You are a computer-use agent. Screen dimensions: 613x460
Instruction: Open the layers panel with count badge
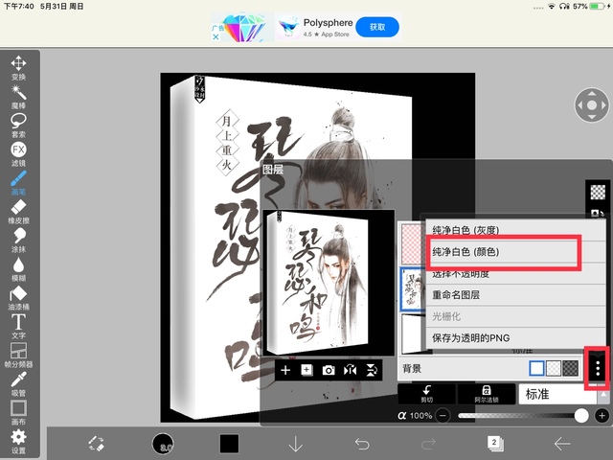click(495, 442)
